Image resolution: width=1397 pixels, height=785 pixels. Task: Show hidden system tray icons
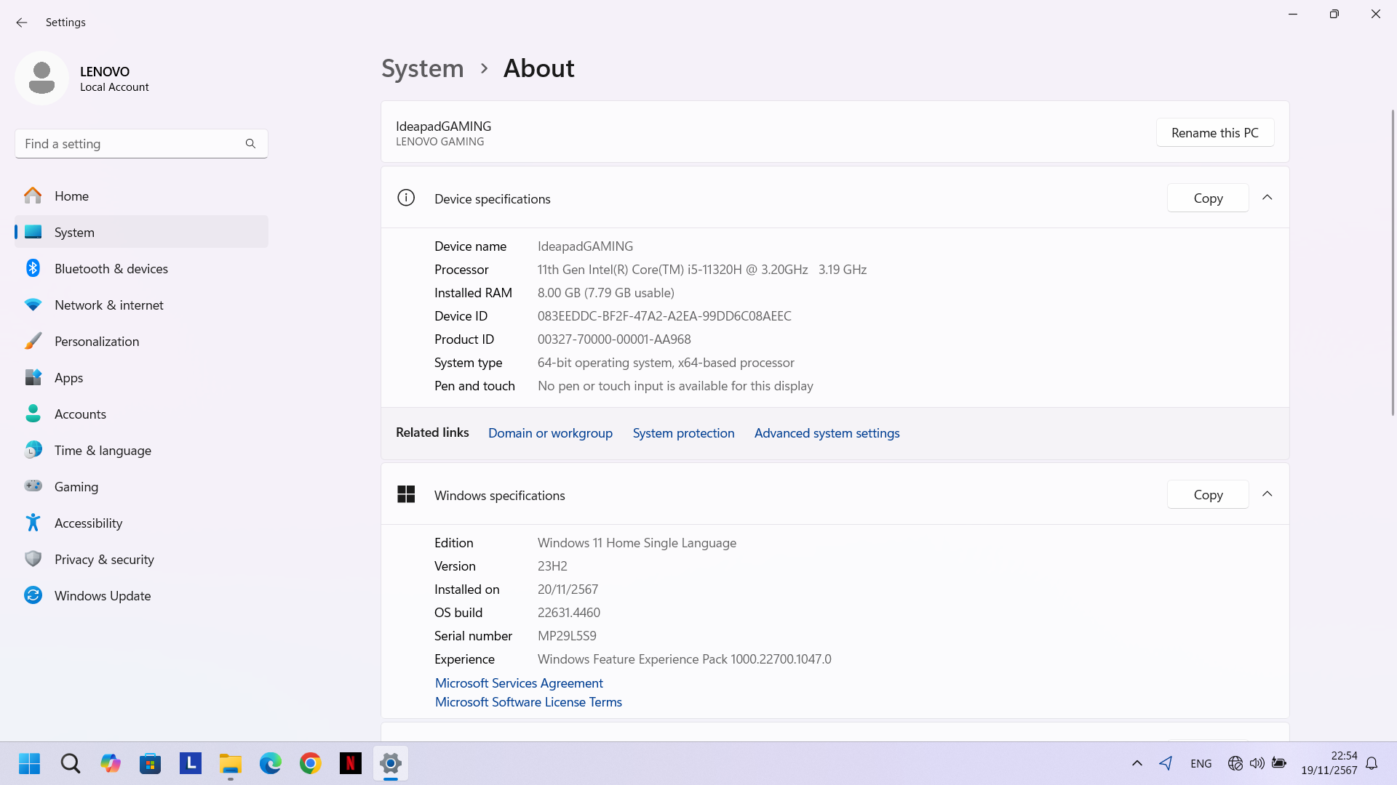[x=1137, y=763]
